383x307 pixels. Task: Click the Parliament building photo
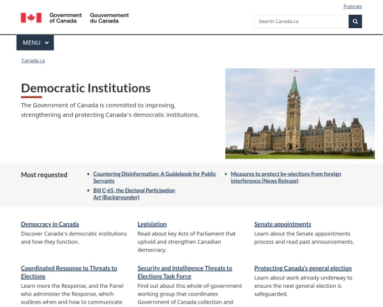pyautogui.click(x=300, y=114)
